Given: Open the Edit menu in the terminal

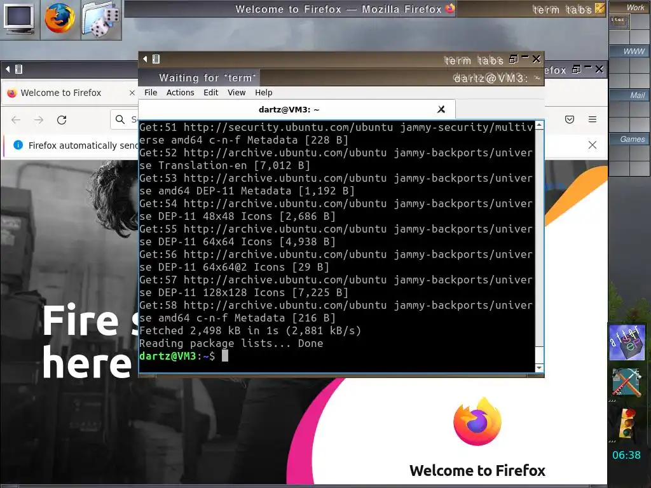Looking at the screenshot, I should (211, 93).
